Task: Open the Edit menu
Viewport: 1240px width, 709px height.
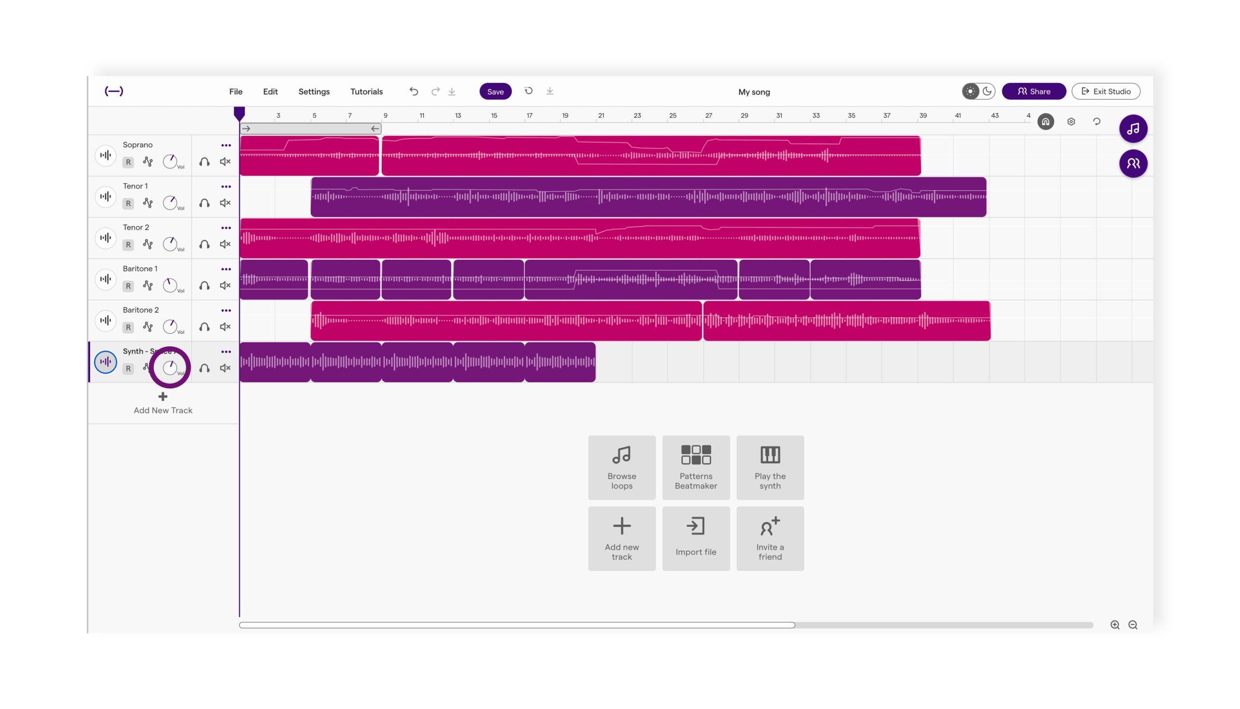Action: tap(270, 91)
